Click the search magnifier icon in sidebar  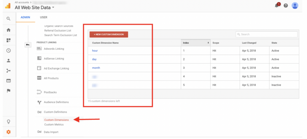[8, 19]
